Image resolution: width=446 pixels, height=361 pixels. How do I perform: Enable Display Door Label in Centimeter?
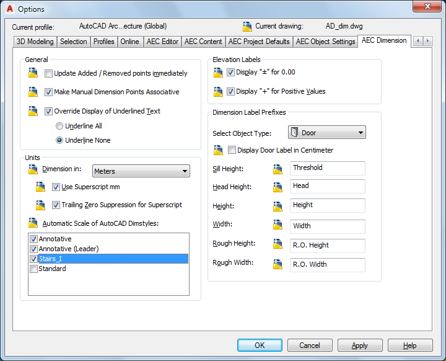point(232,150)
